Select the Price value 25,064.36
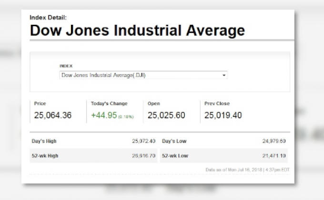This screenshot has width=324, height=200. click(x=53, y=115)
